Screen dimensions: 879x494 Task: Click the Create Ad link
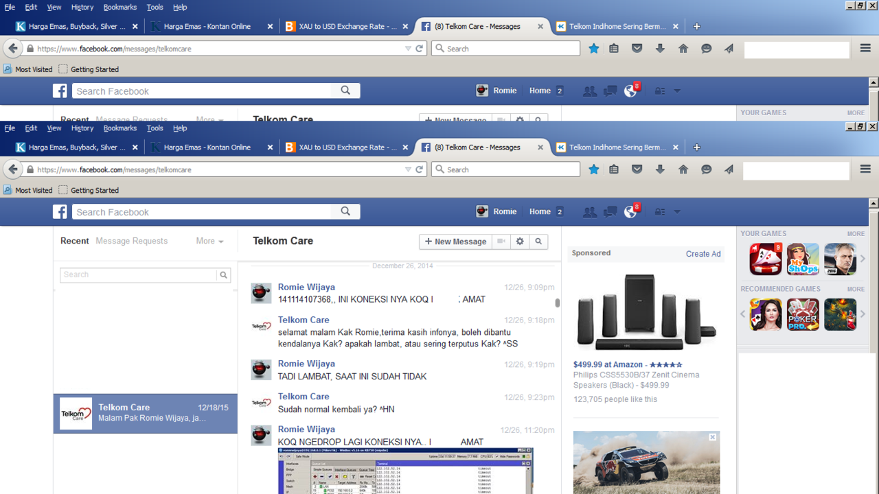click(x=703, y=254)
